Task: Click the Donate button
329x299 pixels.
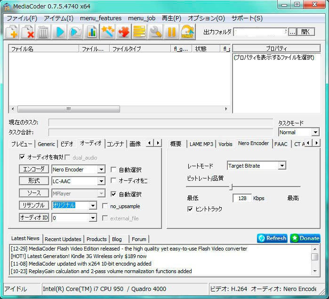Action: click(x=305, y=238)
